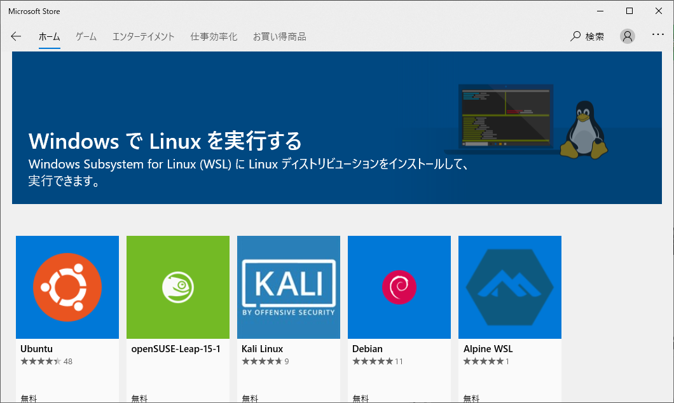
Task: Open the three-dot more options menu
Action: click(657, 35)
